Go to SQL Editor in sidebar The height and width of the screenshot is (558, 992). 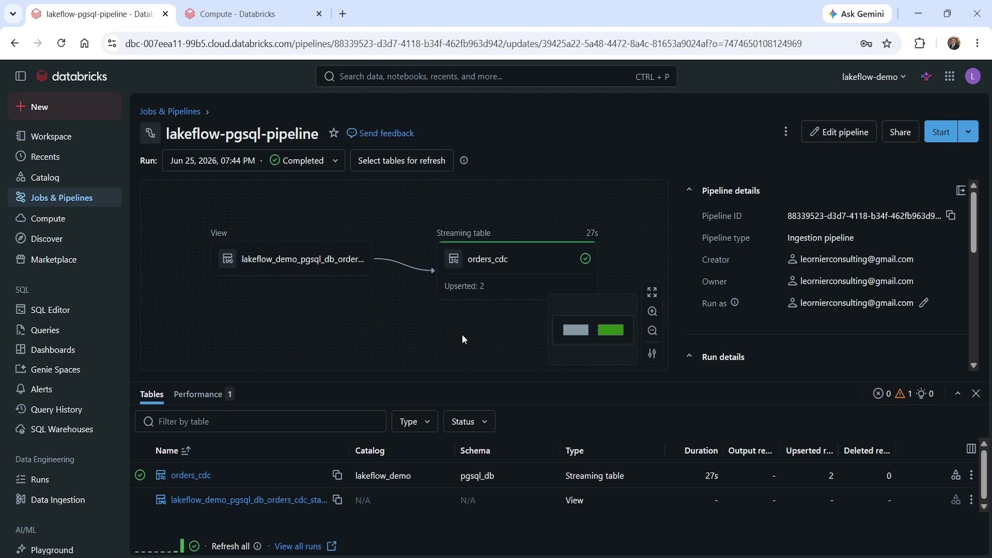(65, 309)
